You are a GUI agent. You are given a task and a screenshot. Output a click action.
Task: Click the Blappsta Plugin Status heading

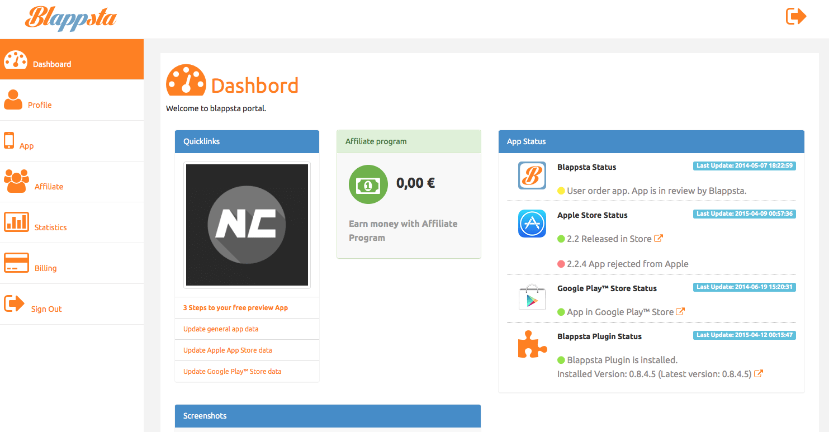599,336
